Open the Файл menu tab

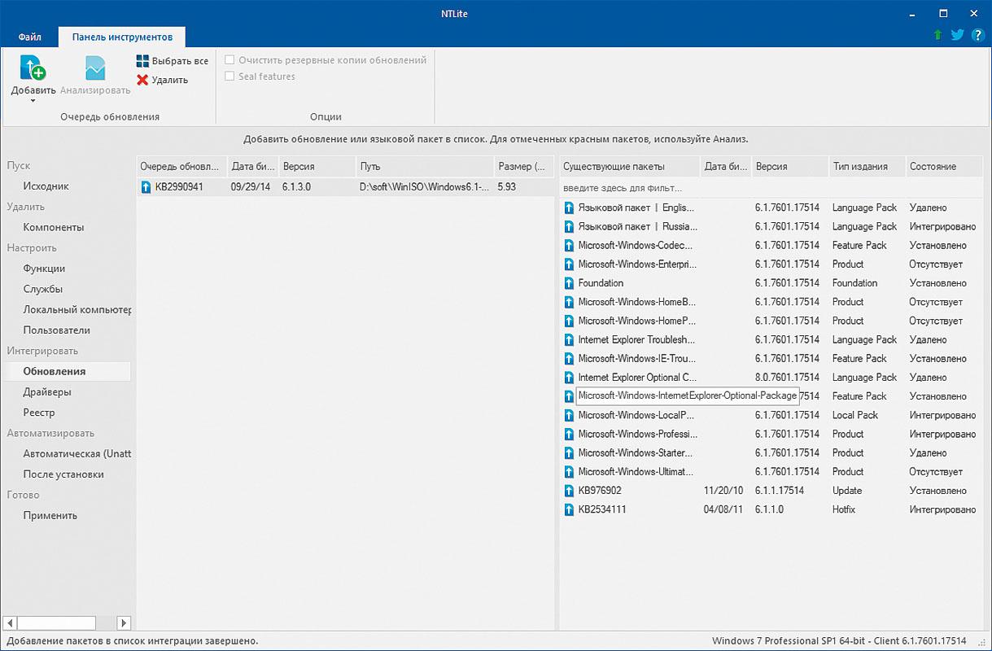click(30, 37)
